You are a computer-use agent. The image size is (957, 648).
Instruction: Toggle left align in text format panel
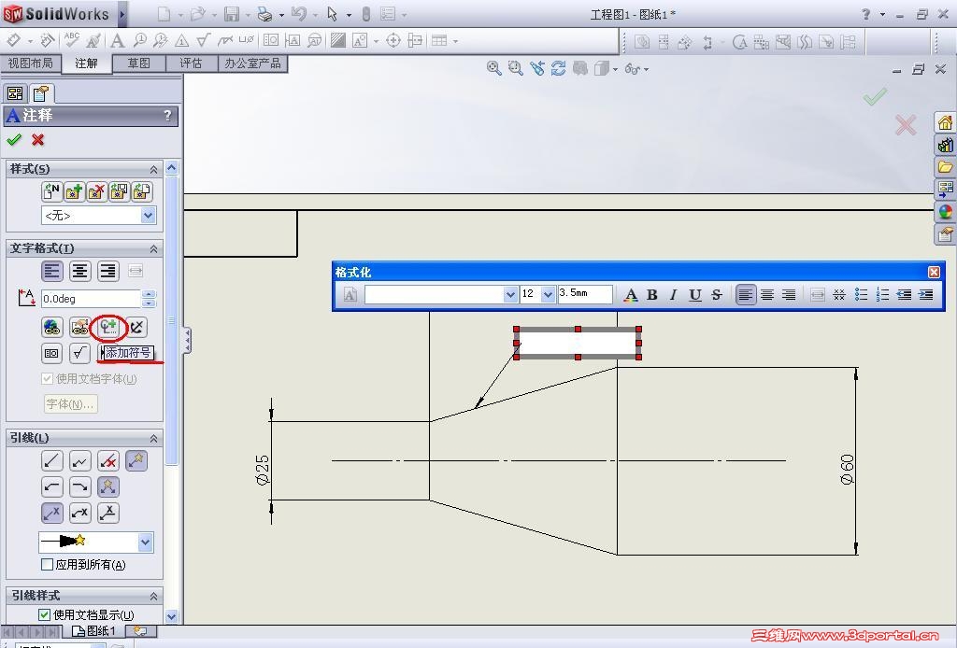click(x=52, y=272)
